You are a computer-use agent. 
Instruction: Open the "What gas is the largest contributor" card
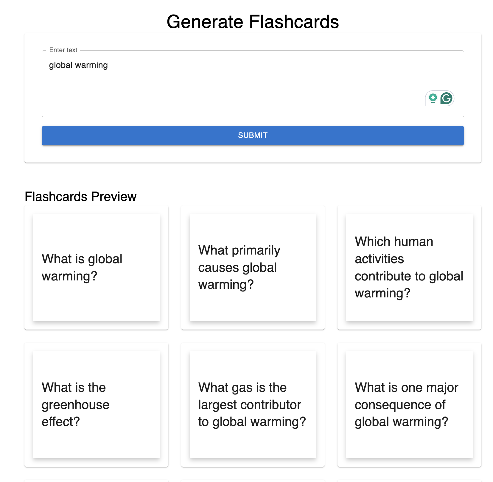(253, 404)
